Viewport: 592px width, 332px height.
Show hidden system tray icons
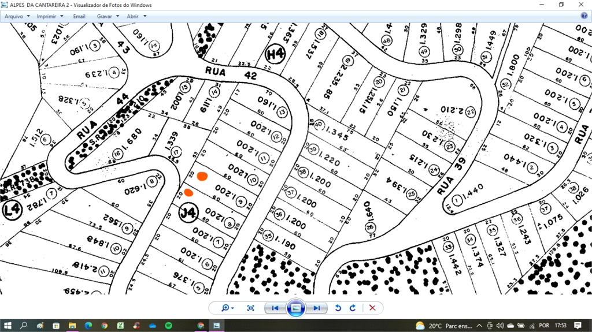tap(480, 326)
